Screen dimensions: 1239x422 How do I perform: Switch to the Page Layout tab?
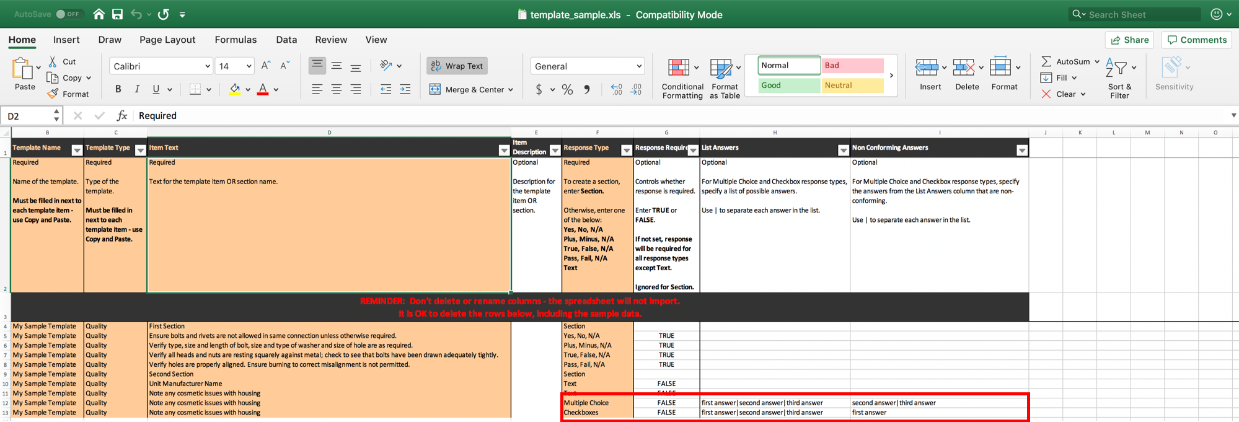click(x=167, y=40)
